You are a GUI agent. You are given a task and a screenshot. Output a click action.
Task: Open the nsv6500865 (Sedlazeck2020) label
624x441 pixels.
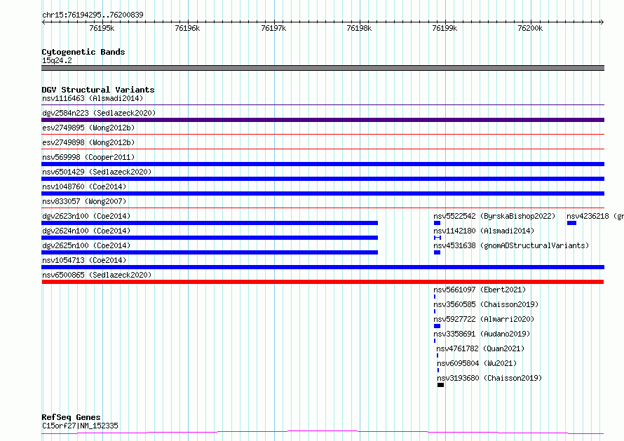(97, 275)
